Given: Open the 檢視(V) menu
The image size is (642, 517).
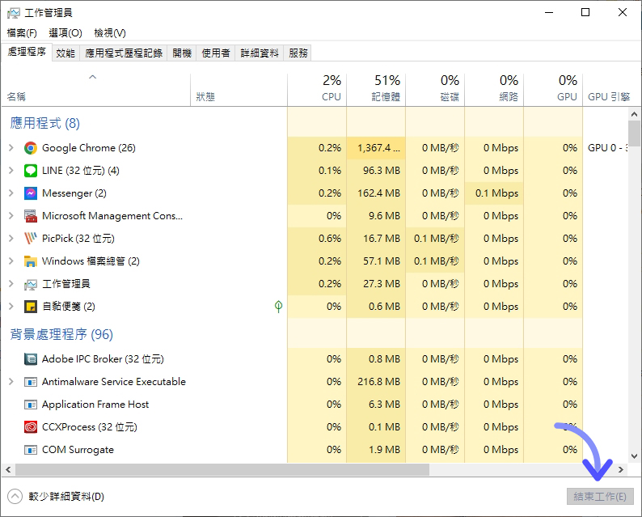Looking at the screenshot, I should tap(110, 33).
